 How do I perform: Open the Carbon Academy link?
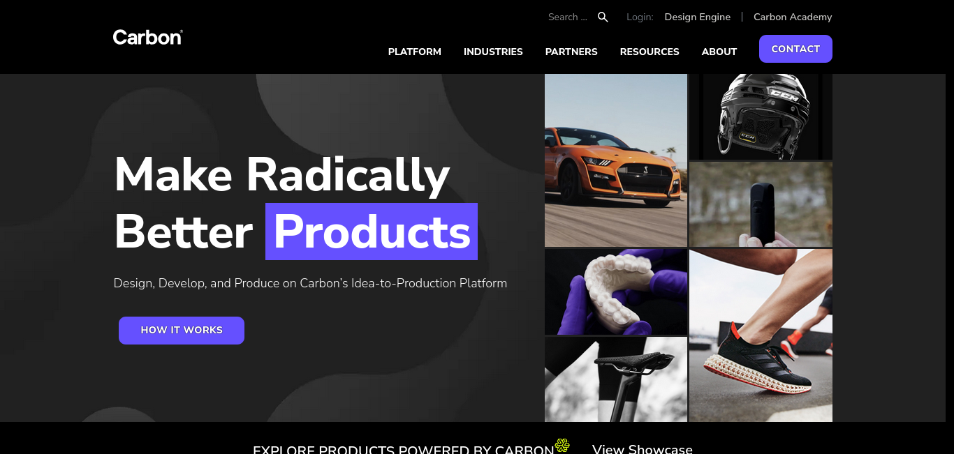point(793,17)
